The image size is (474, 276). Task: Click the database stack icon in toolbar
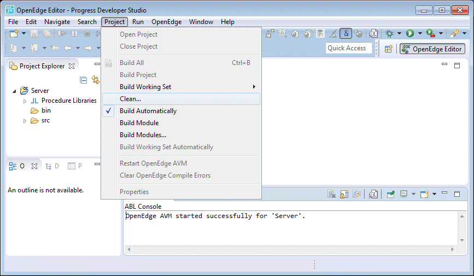(x=320, y=33)
